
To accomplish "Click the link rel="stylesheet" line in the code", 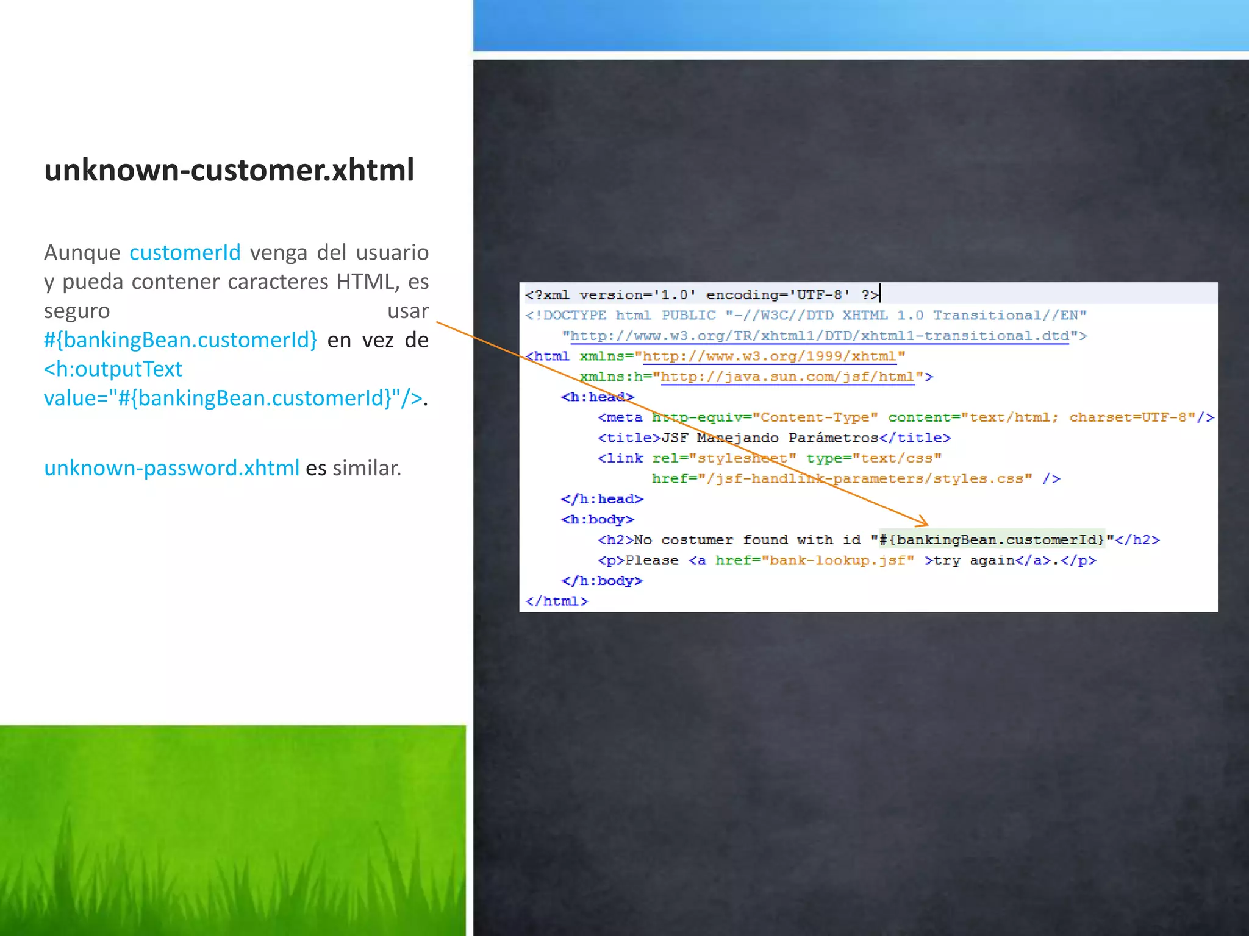I will pyautogui.click(x=770, y=458).
